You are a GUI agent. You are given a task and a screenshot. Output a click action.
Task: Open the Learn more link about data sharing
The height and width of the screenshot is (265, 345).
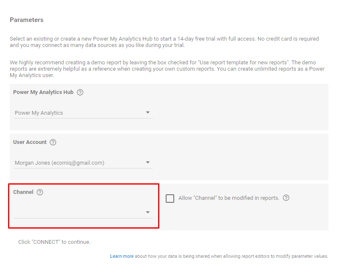pyautogui.click(x=122, y=256)
